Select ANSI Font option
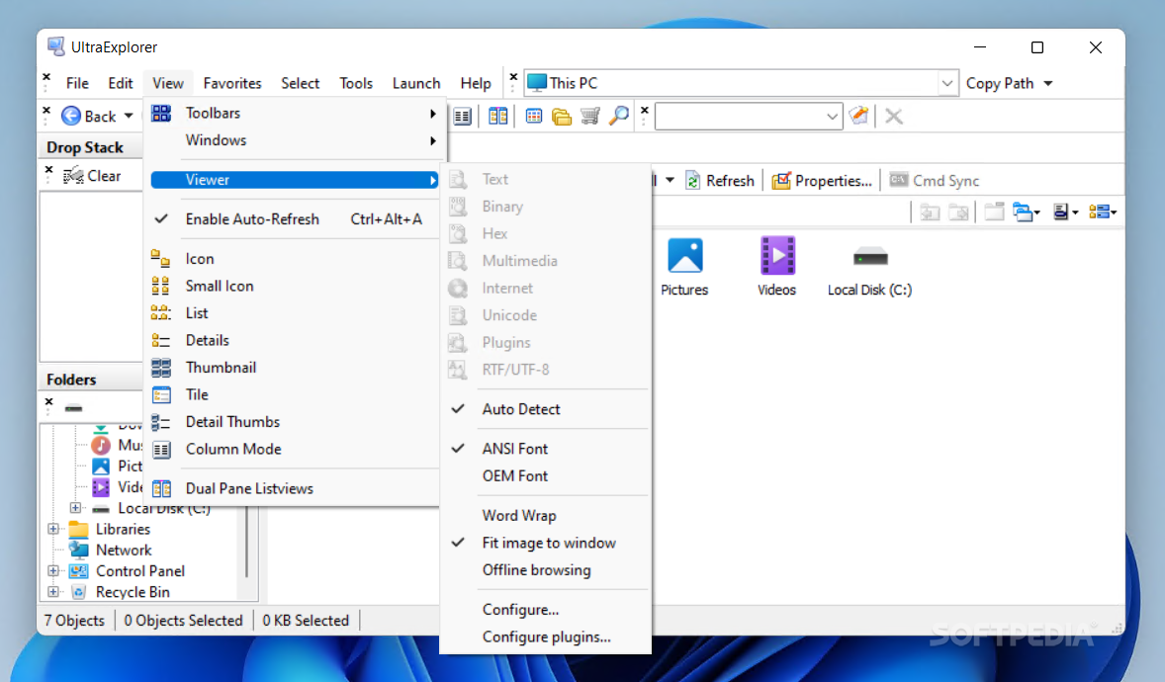 [x=547, y=449]
